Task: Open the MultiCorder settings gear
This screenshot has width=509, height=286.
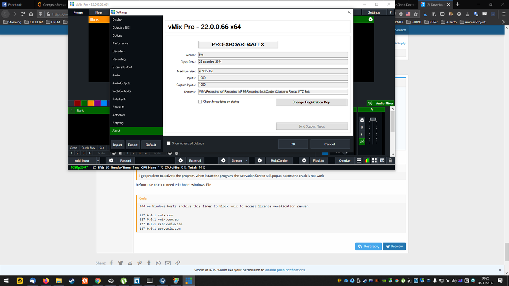Action: coord(260,160)
